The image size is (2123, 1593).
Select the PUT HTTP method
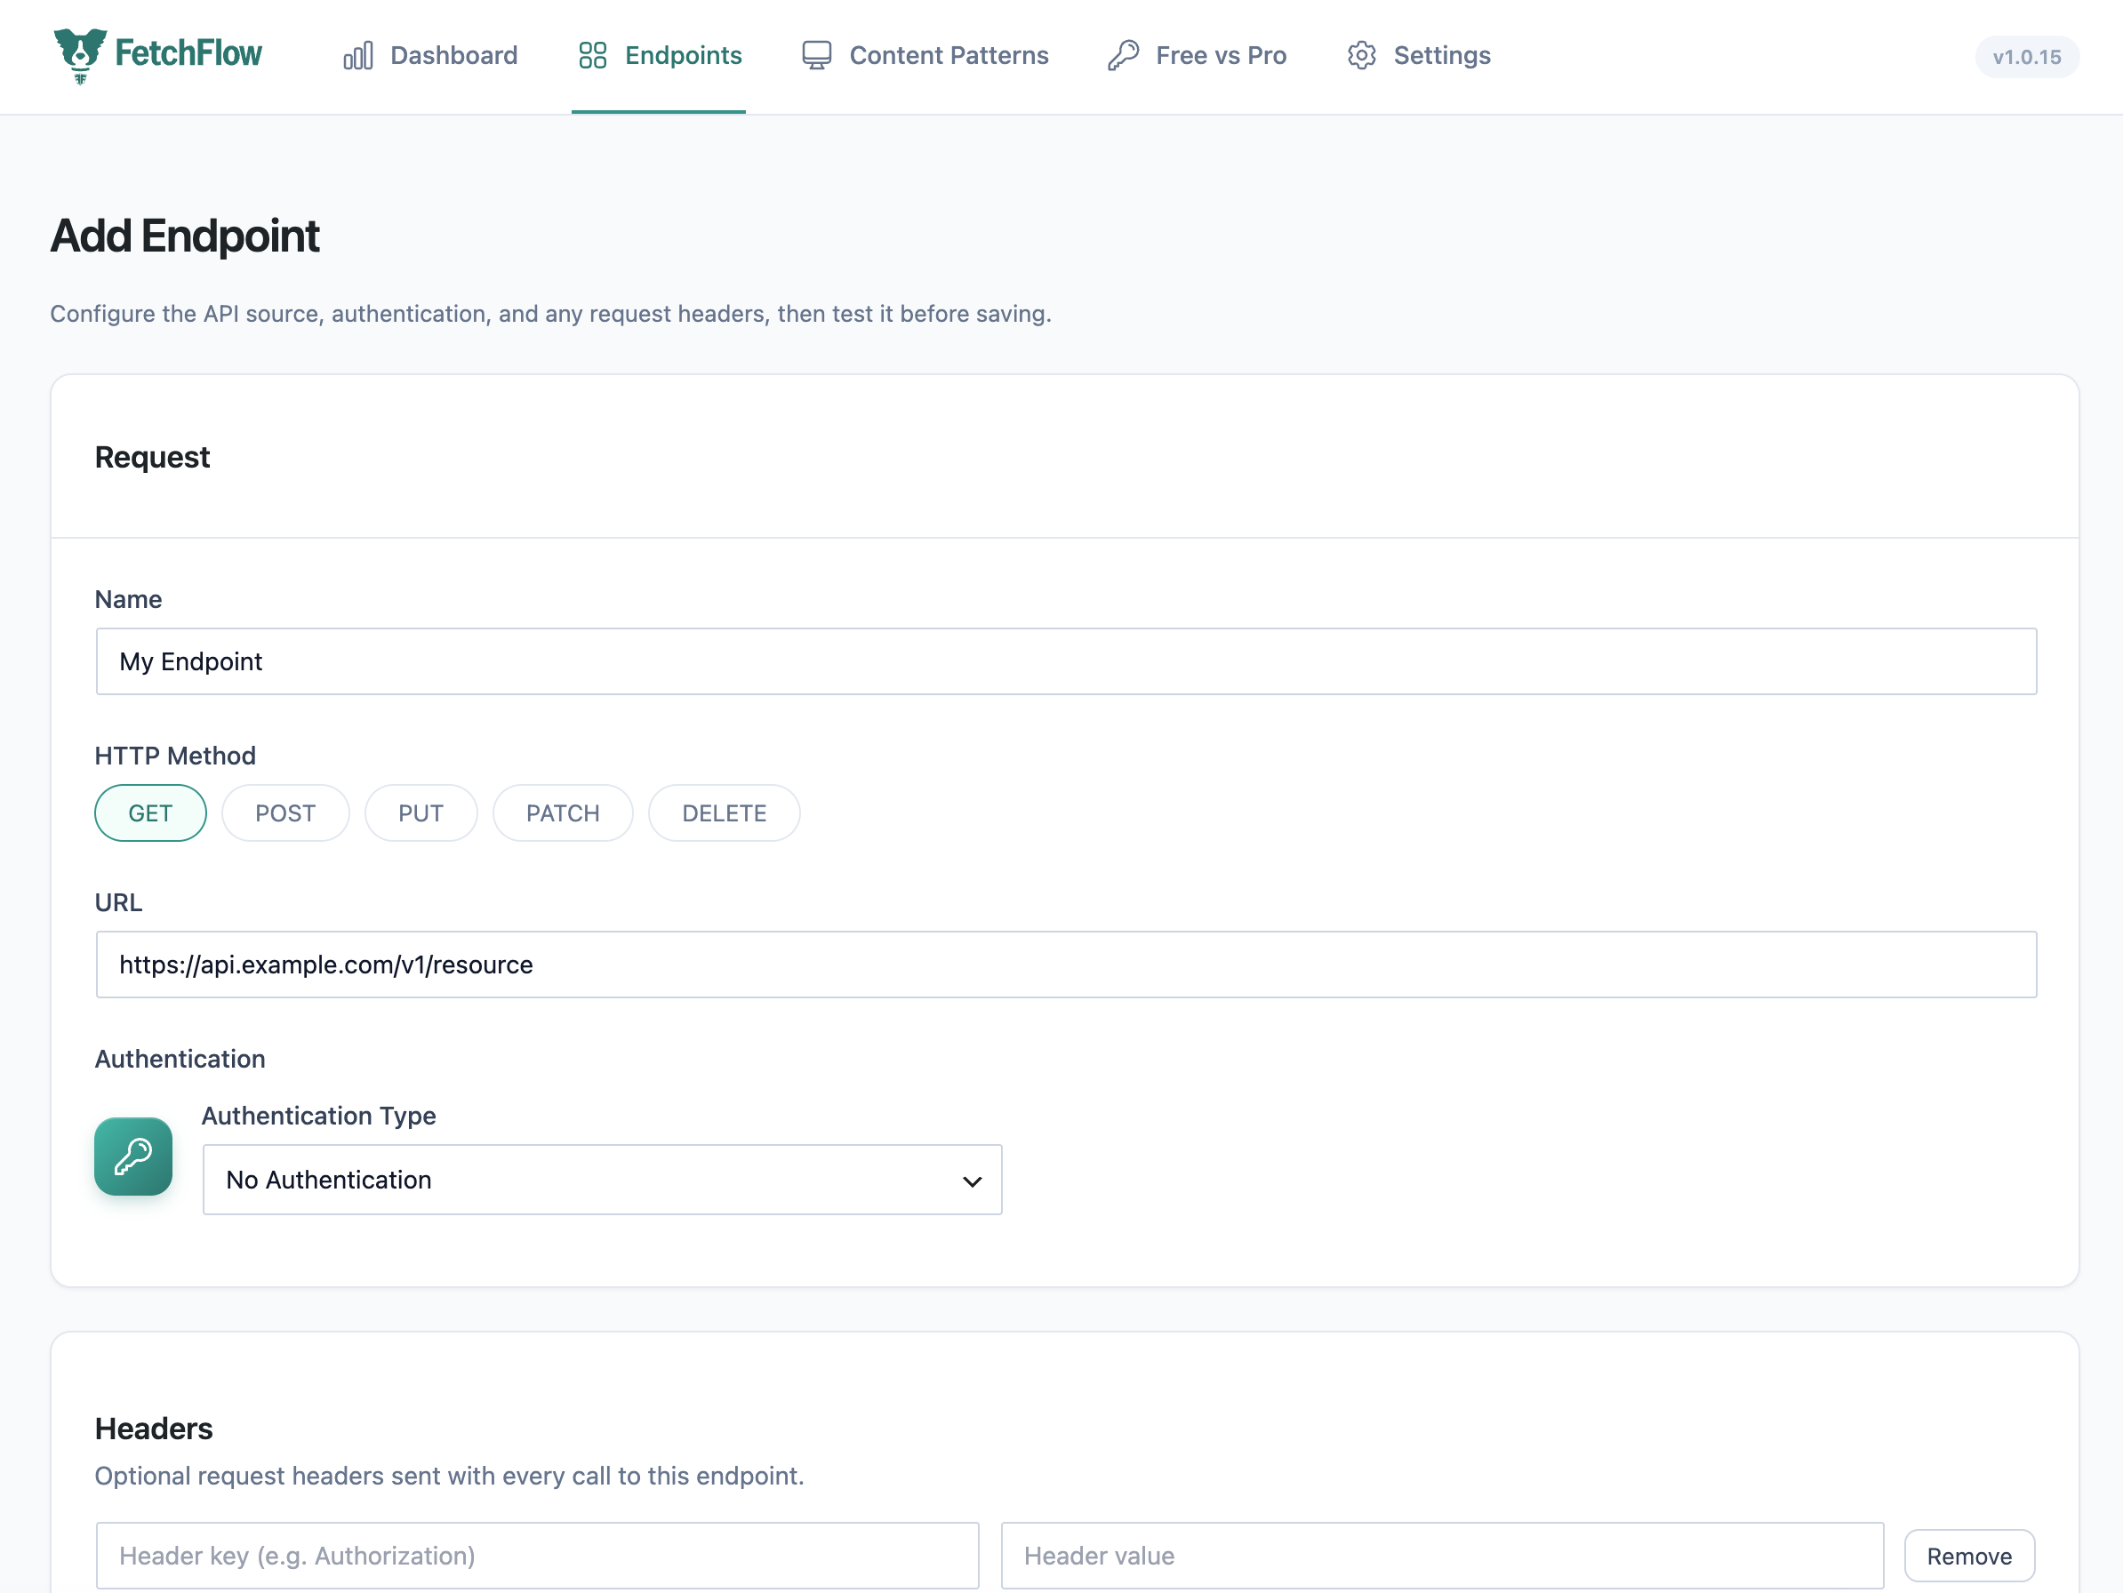click(421, 813)
